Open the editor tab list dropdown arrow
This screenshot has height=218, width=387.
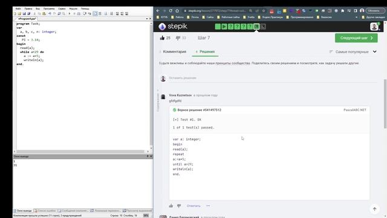click(147, 19)
